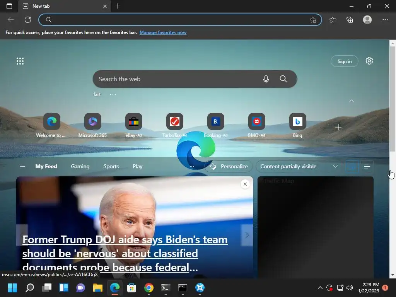Refresh the page with reload icon

pos(28,20)
